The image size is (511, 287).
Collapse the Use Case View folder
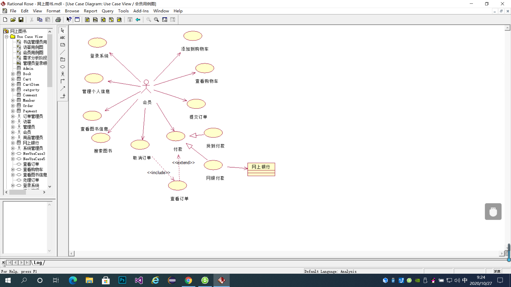pyautogui.click(x=7, y=37)
